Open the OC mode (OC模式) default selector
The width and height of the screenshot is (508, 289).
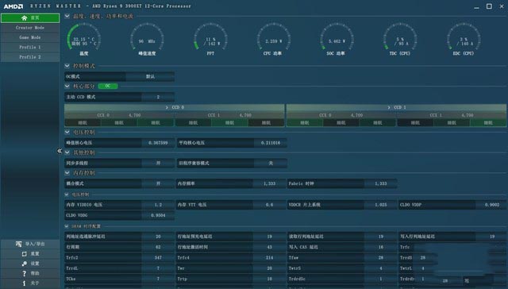point(150,77)
